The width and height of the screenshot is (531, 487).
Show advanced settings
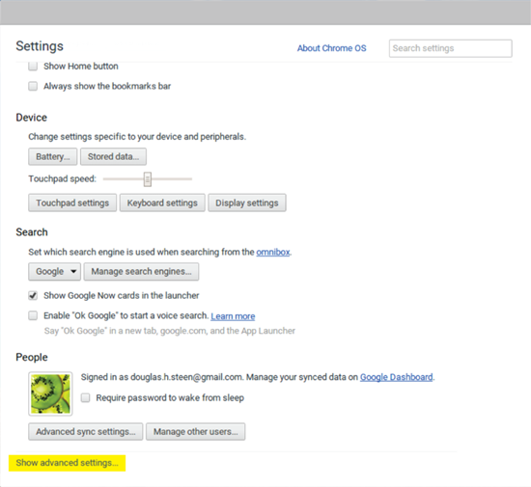click(67, 463)
